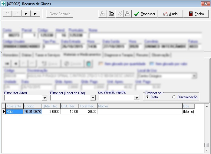Select the Data ordering radio button

click(x=147, y=97)
